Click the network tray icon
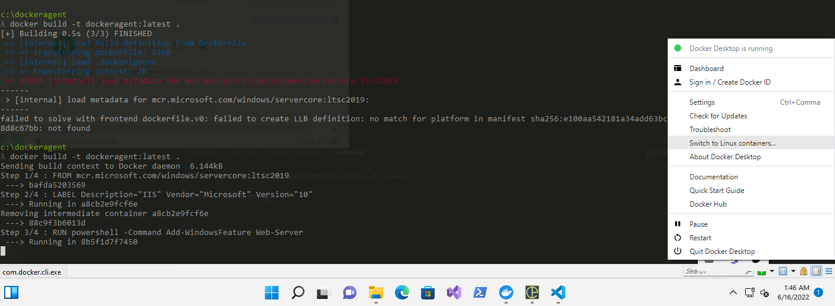 [x=749, y=292]
